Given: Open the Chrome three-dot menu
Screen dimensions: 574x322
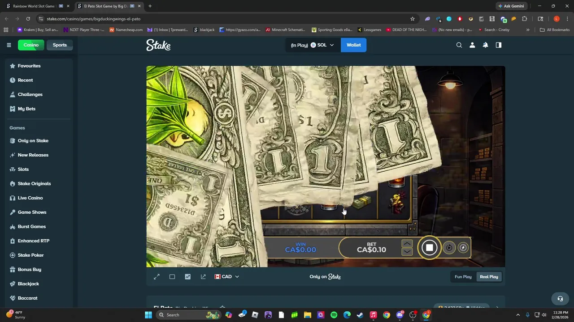Looking at the screenshot, I should (x=567, y=19).
